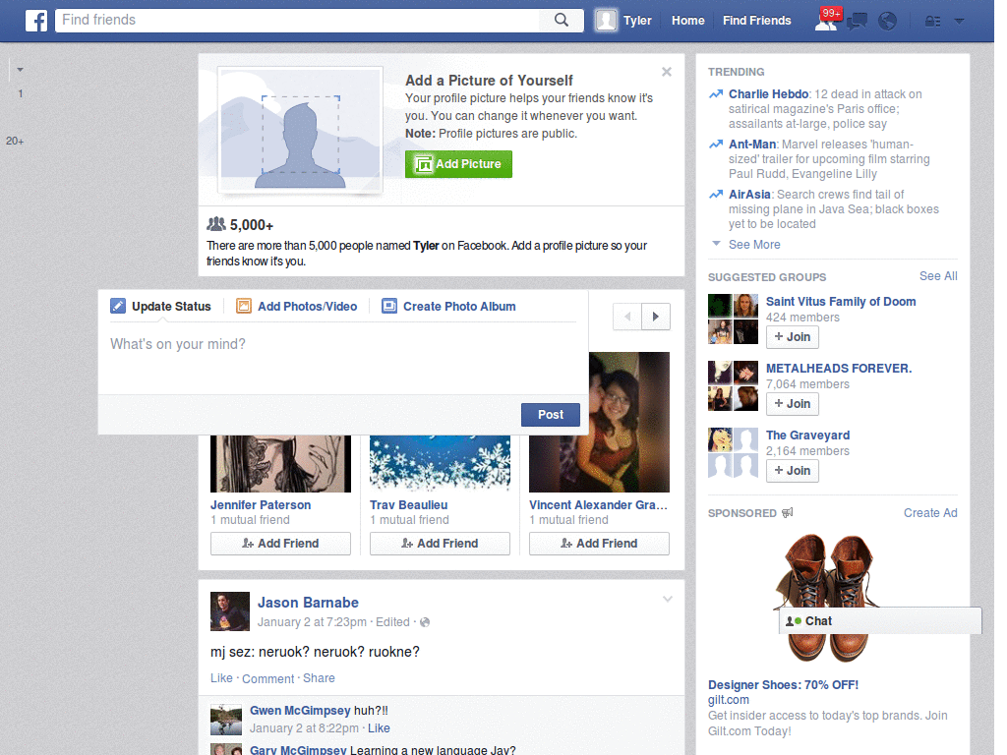The height and width of the screenshot is (755, 1007).
Task: Open The Graveyard group link
Action: [x=808, y=436]
